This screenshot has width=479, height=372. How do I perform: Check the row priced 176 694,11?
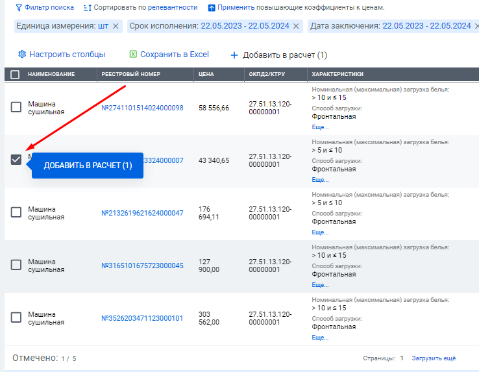click(16, 212)
